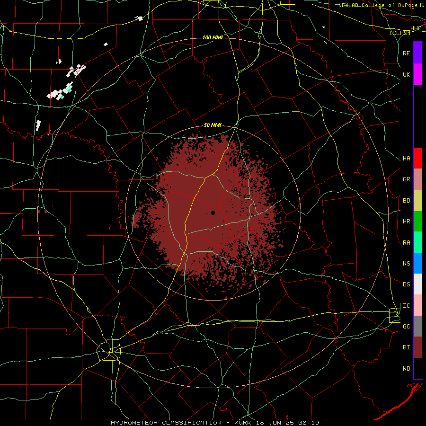Screen dimensions: 426x426
Task: Click the dark red BI legend swatch
Action: [418, 347]
